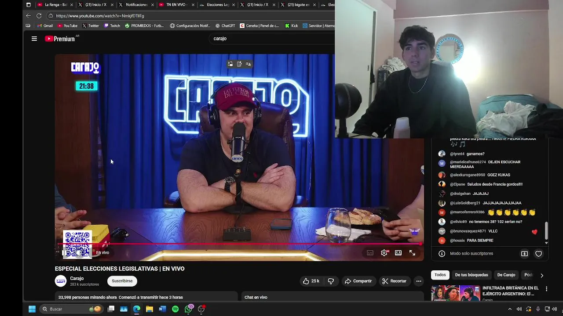Show more chips with right arrow
Viewport: 563px width, 316px height.
tap(542, 275)
